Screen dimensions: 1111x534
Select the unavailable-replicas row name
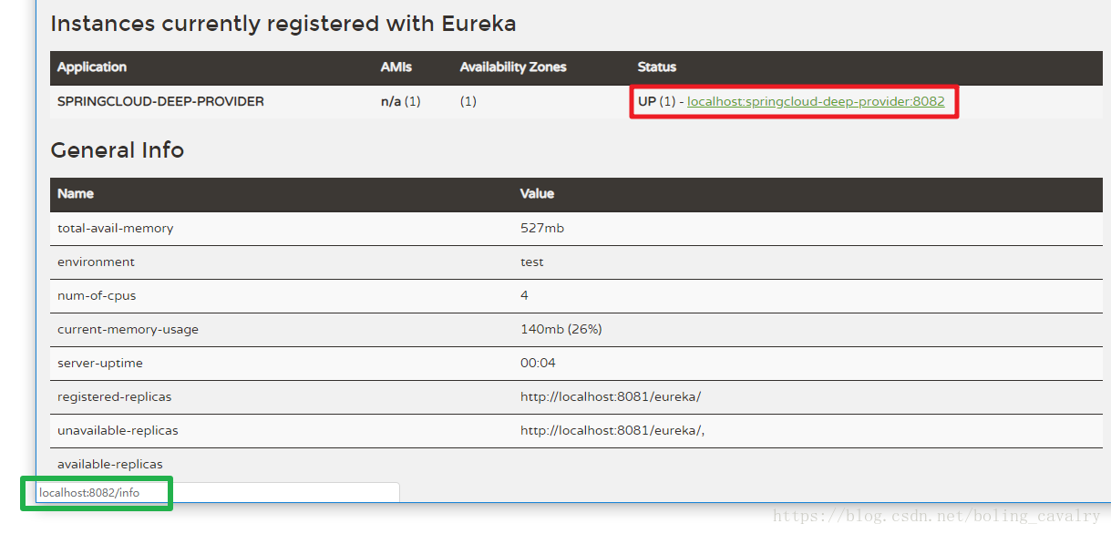118,430
